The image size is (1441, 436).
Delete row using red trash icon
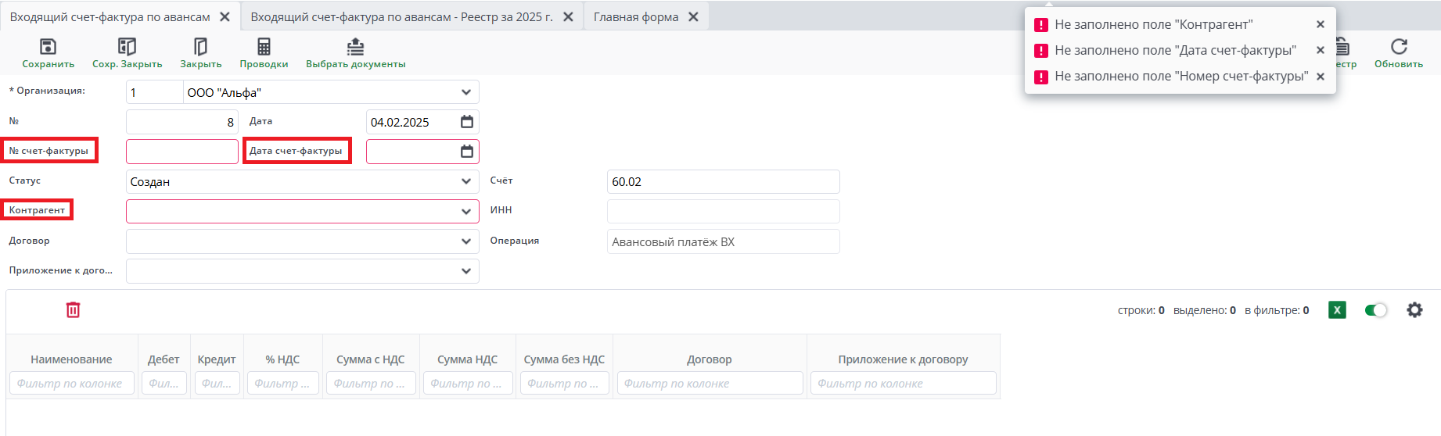click(73, 310)
